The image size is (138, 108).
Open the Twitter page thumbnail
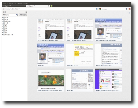coord(108,80)
